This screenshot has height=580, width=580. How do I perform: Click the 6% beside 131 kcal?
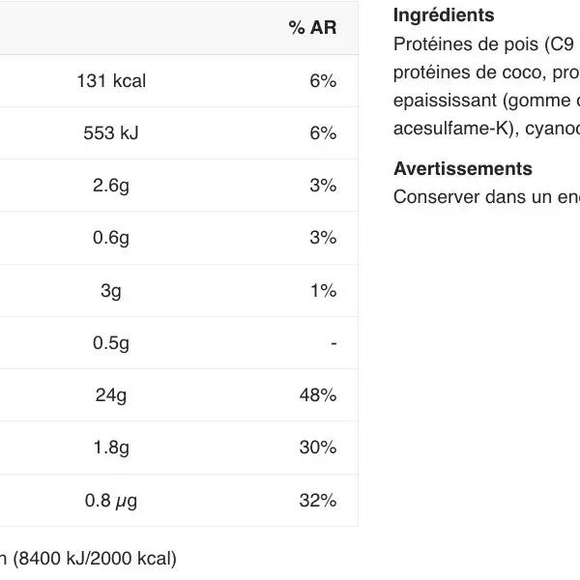(323, 81)
